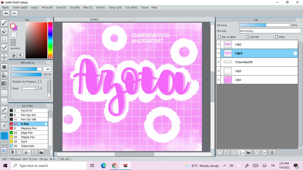Open the Công cụ(T) menu
303x170 pixels.
(x=115, y=7)
